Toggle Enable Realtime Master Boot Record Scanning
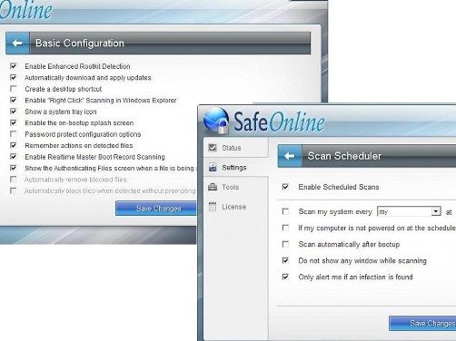Viewport: 456px width, 341px height. 14,156
